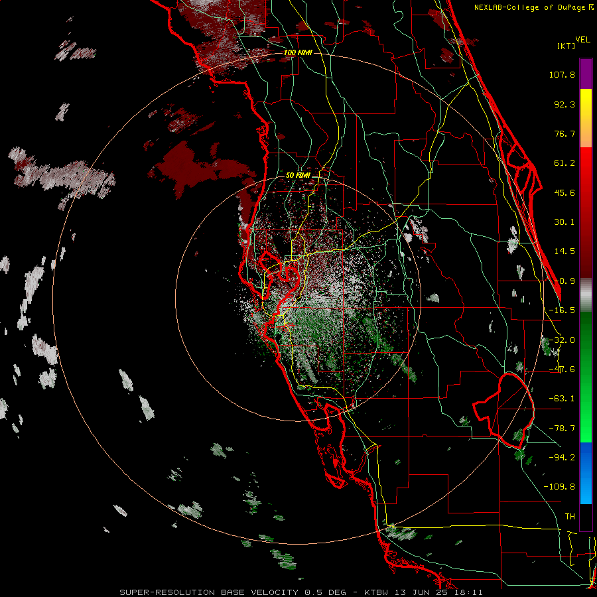597x597 pixels.
Task: Click the NEXLAB-College of DuPage watermark text
Action: (533, 7)
